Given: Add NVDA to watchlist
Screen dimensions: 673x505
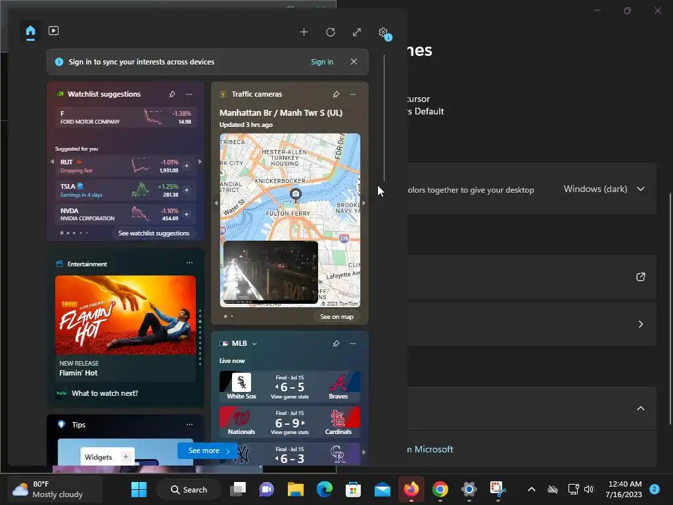Looking at the screenshot, I should point(187,214).
